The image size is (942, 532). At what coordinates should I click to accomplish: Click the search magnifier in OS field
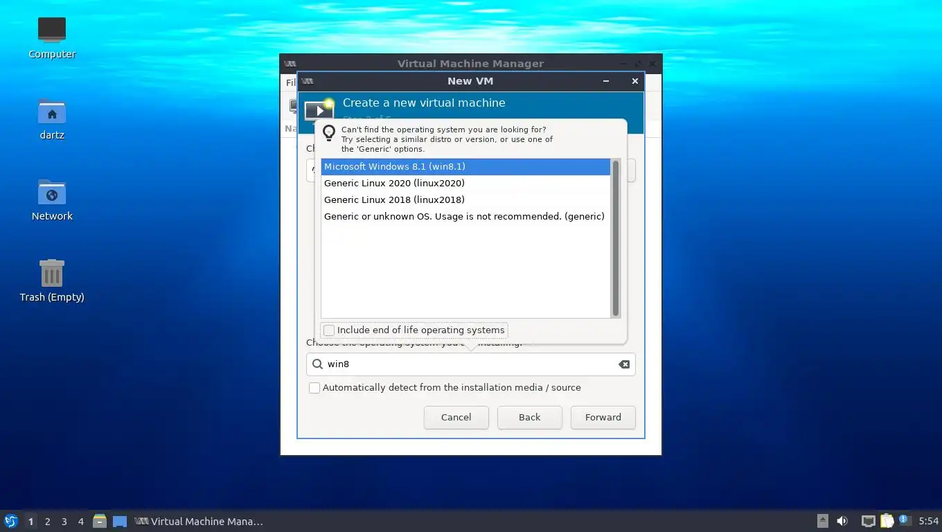tap(317, 364)
